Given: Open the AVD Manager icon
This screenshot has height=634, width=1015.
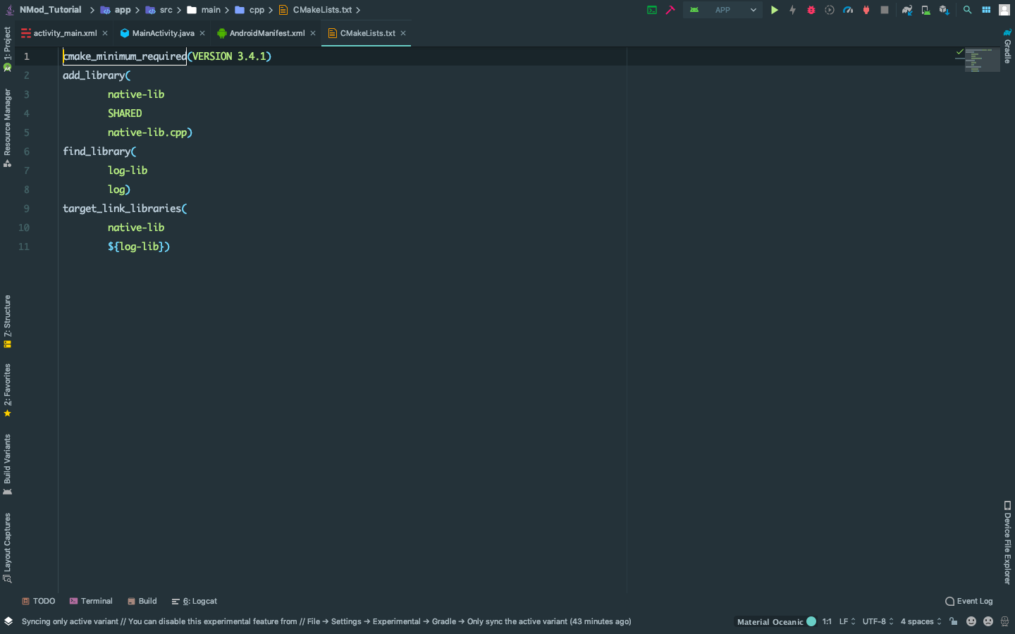Looking at the screenshot, I should pyautogui.click(x=925, y=10).
